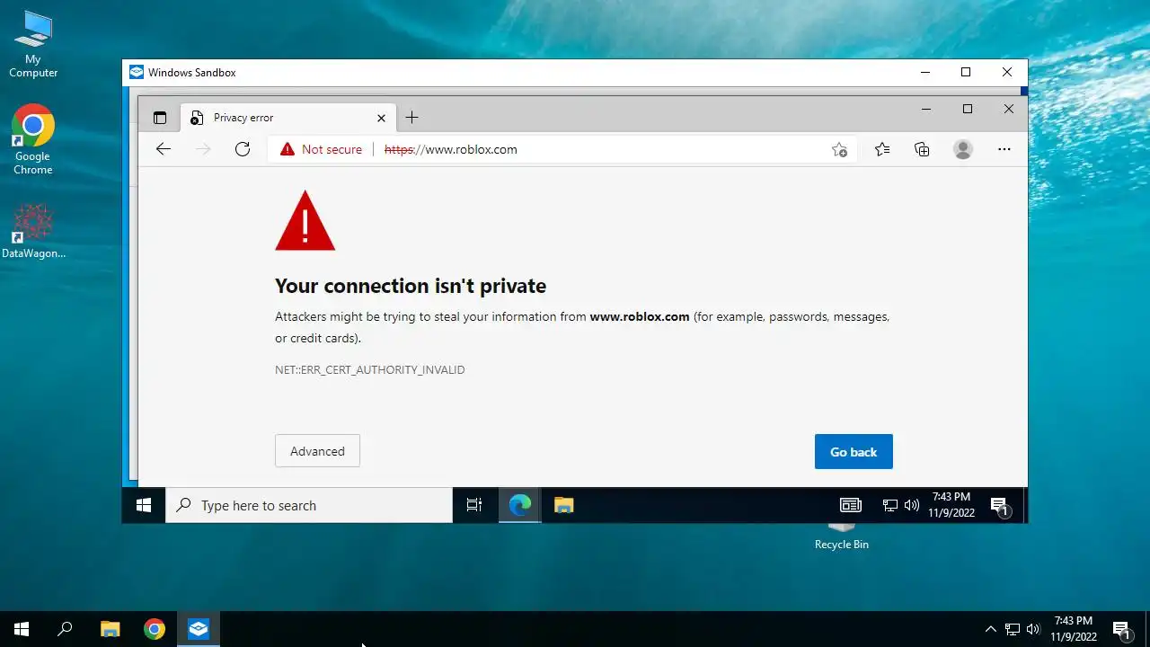
Task: Open host notification center
Action: point(1122,630)
